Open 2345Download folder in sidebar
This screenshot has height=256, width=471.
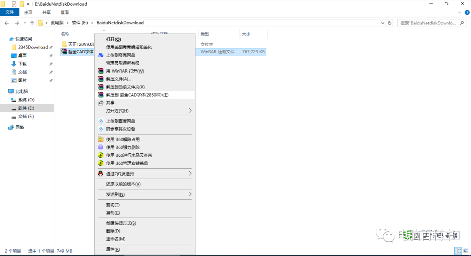point(33,47)
